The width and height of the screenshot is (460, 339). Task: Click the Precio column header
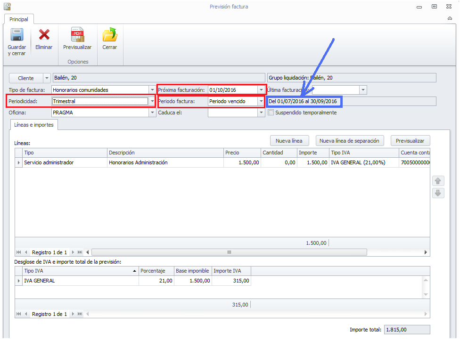point(242,153)
